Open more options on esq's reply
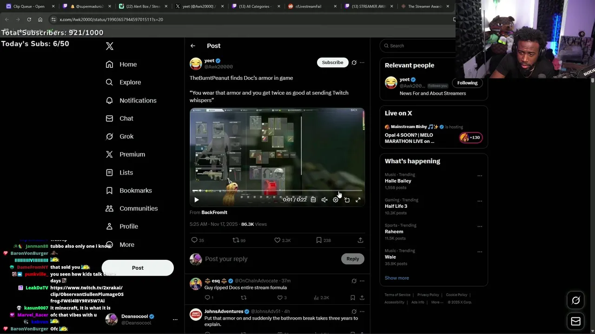 [362, 281]
